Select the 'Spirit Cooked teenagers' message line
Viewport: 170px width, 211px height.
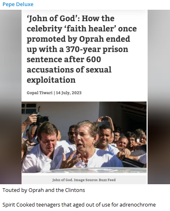pos(79,205)
